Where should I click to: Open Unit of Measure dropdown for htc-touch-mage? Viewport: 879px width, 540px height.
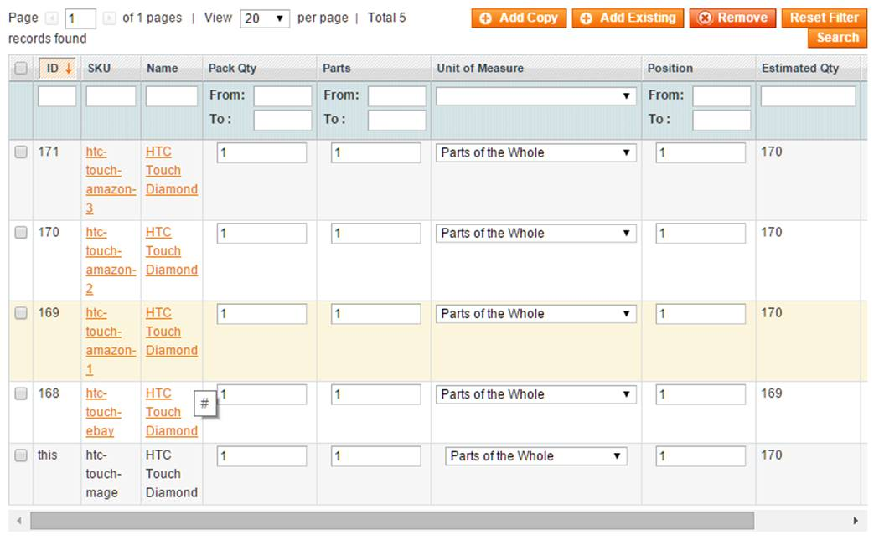coord(536,456)
